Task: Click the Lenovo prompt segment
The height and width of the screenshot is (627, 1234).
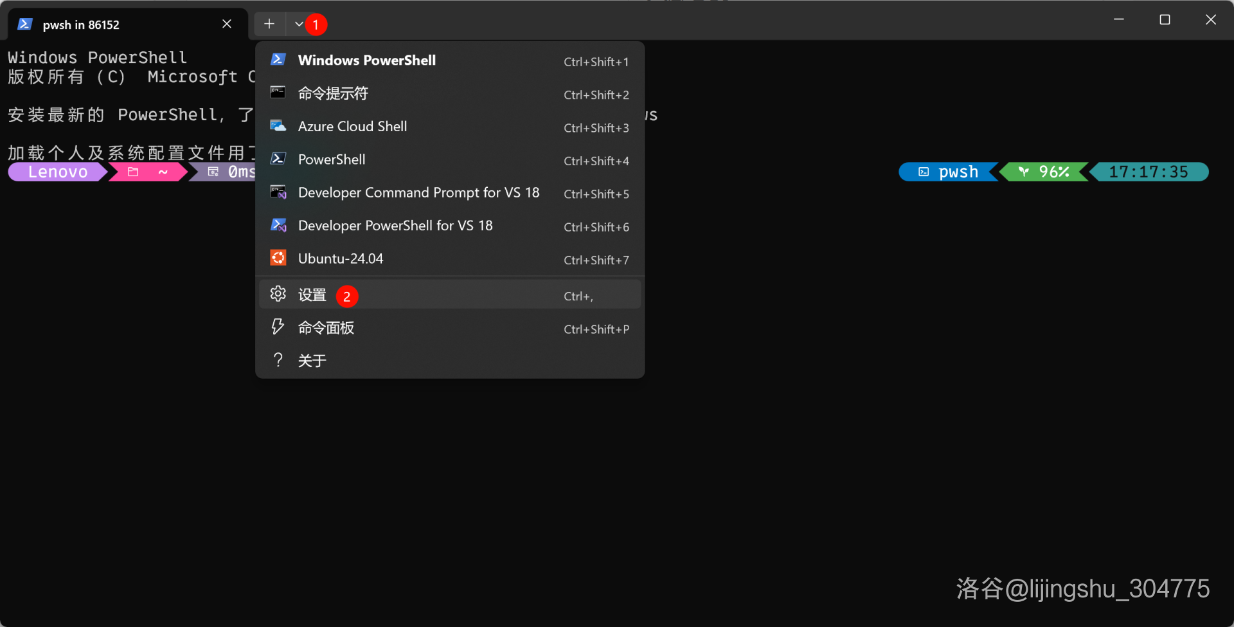Action: tap(57, 172)
